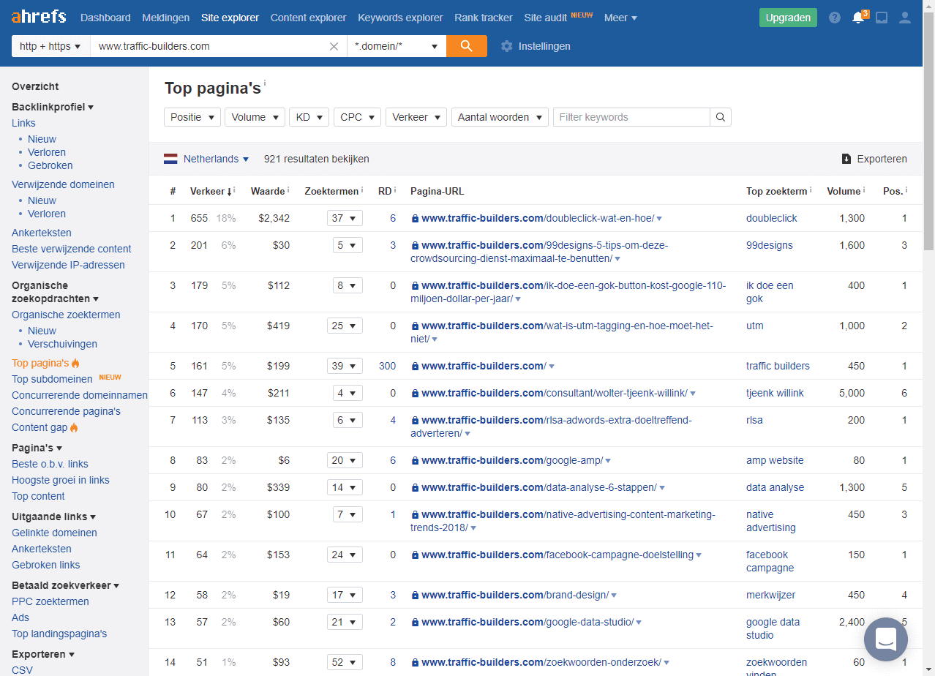
Task: Open Gebroken links in sidebar
Action: click(46, 565)
